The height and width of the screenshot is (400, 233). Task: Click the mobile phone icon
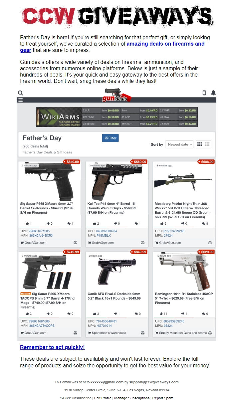(x=204, y=93)
